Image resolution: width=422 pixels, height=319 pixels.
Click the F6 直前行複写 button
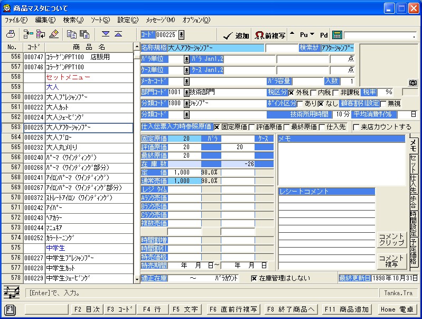pyautogui.click(x=233, y=309)
